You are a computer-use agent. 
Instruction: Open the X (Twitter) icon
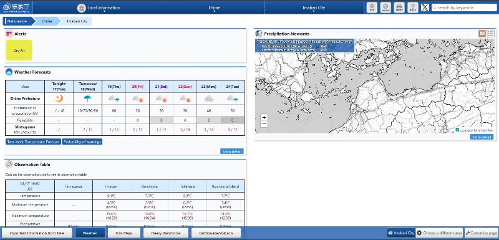point(425,7)
